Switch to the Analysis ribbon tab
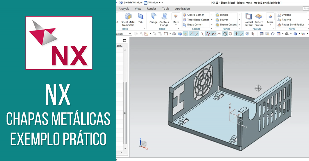This screenshot has width=309, height=161. click(x=124, y=8)
